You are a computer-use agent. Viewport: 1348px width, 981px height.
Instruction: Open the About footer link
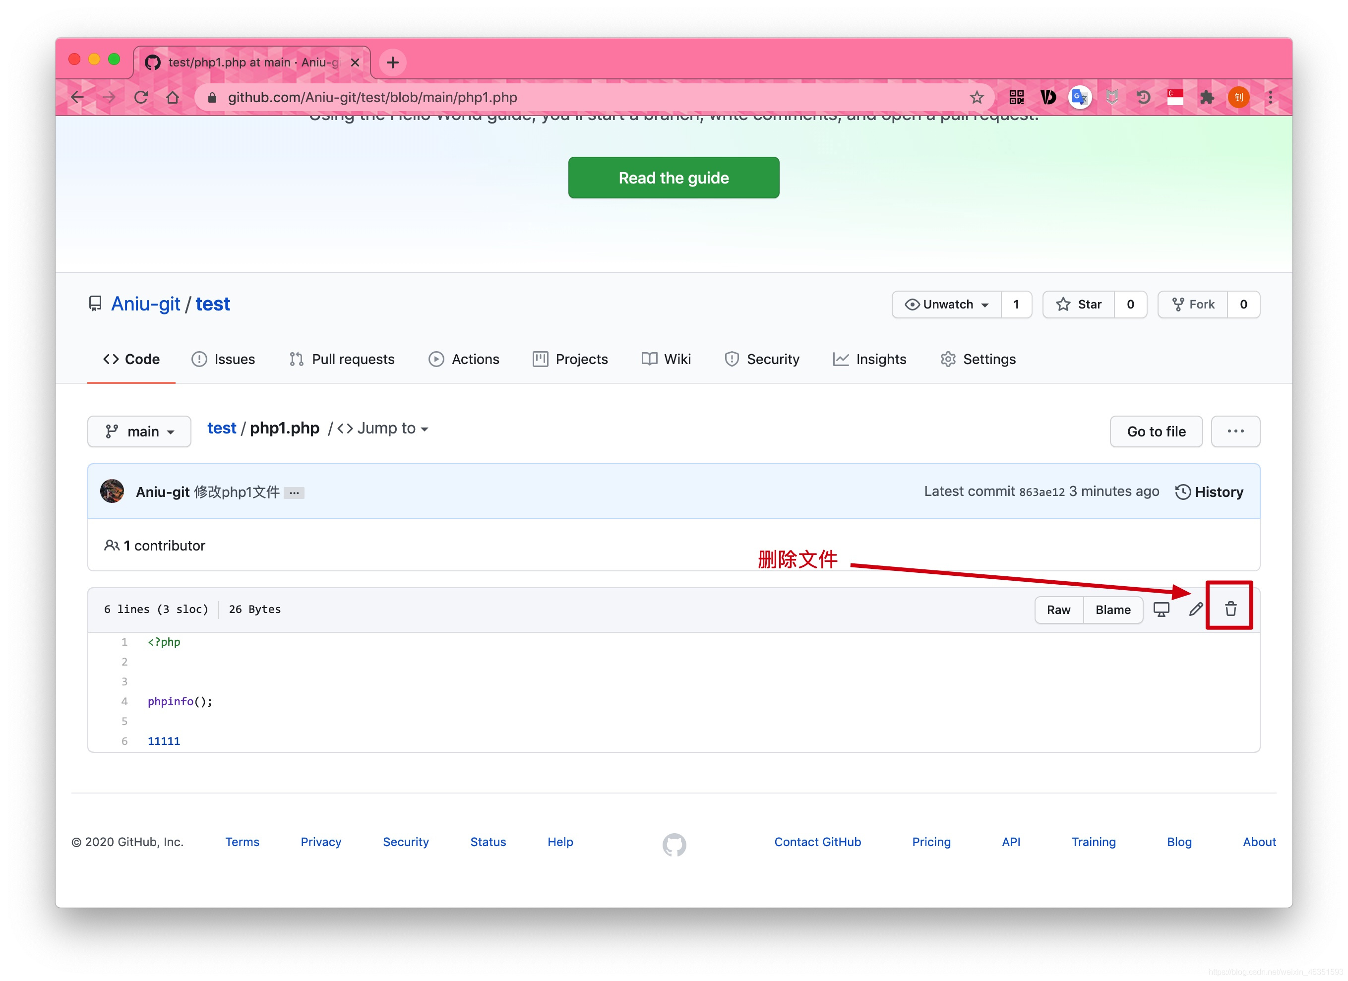coord(1259,842)
